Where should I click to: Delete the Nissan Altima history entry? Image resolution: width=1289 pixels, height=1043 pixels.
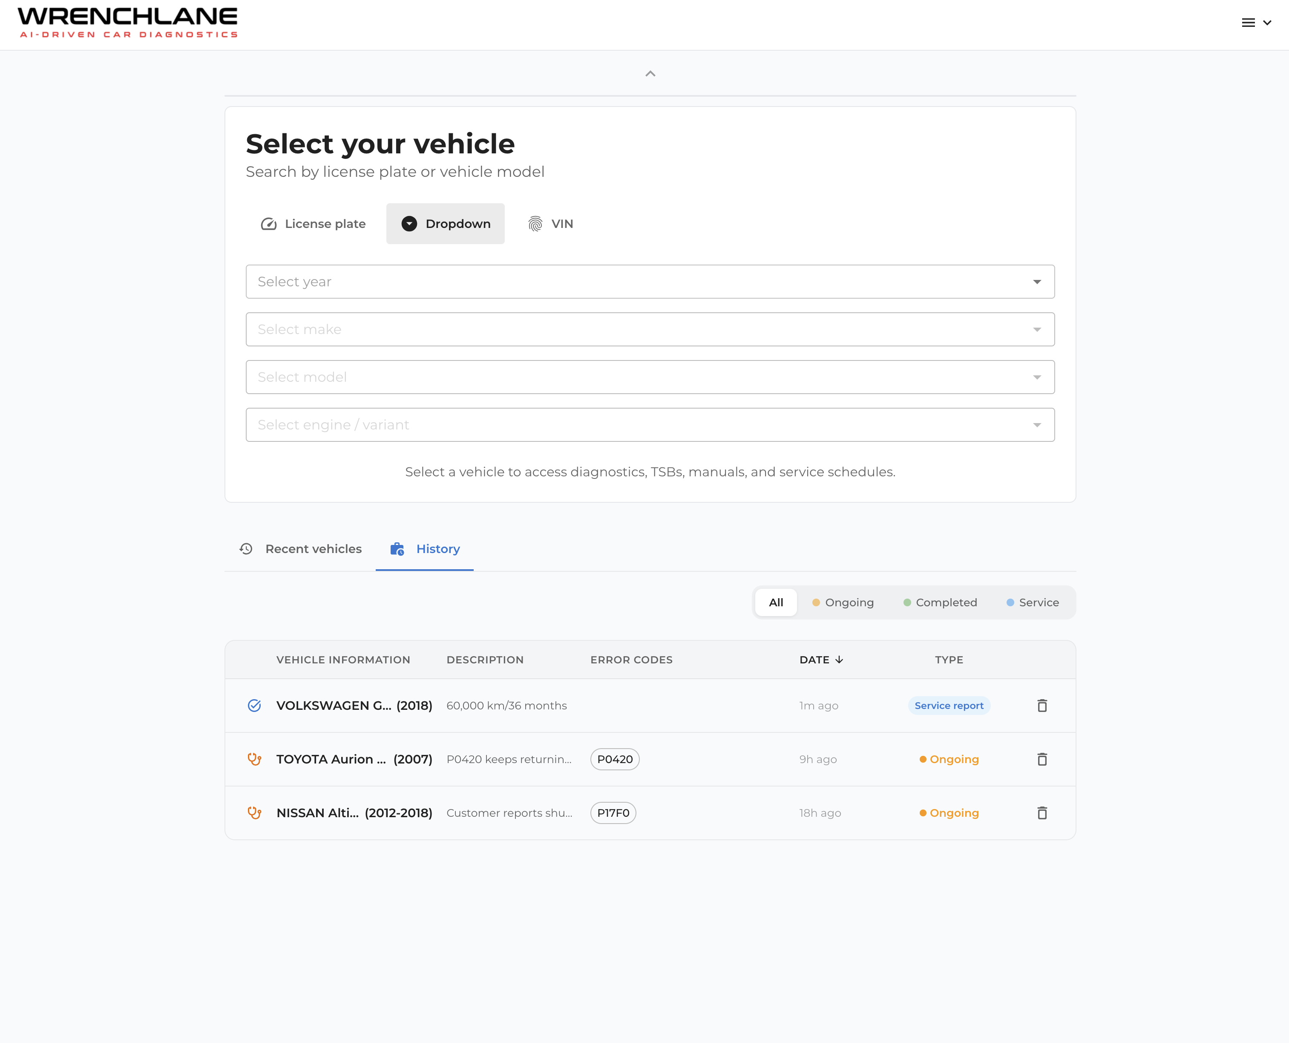pyautogui.click(x=1042, y=813)
